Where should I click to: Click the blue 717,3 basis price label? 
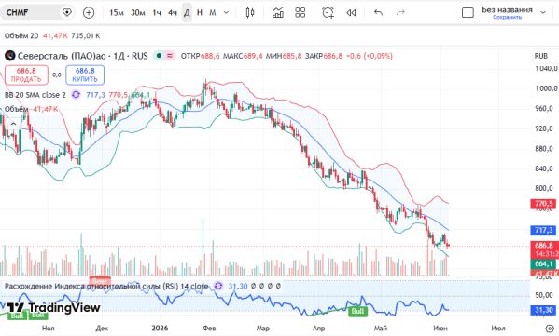[543, 231]
